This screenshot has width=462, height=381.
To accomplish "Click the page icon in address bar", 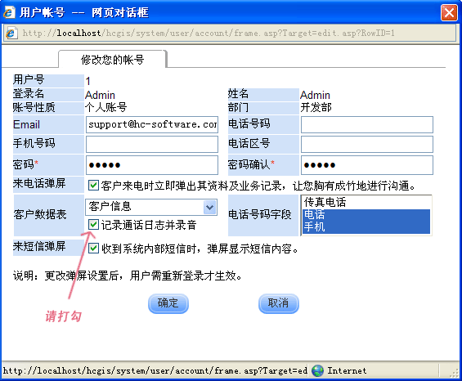I will [11, 33].
